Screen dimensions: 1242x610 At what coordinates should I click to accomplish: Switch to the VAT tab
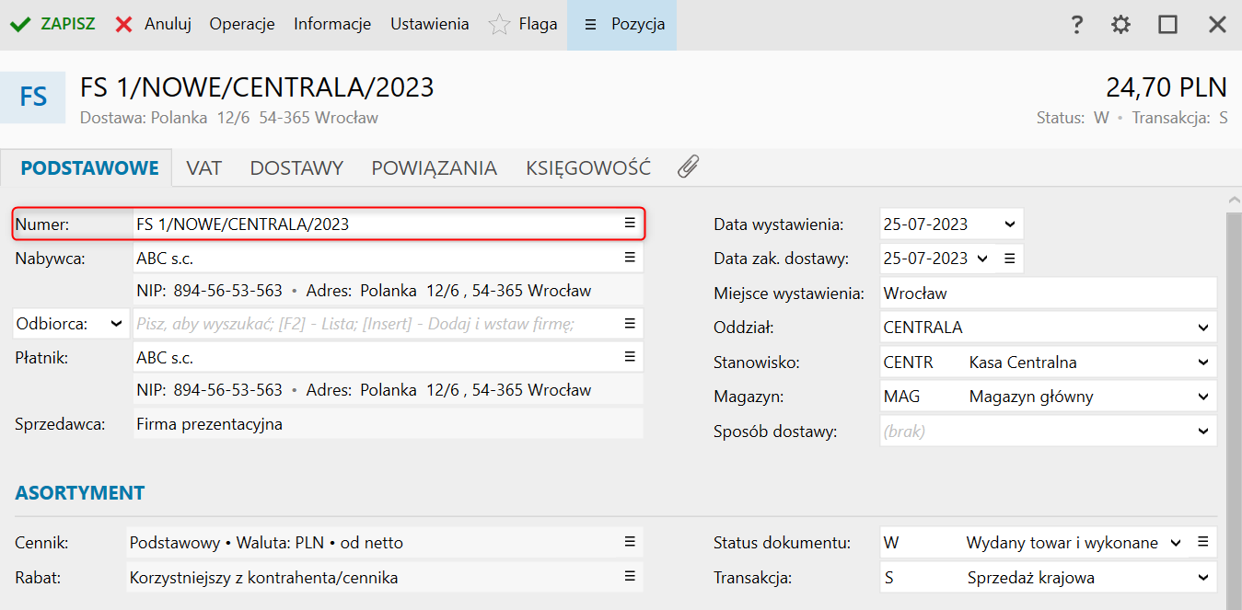[203, 167]
